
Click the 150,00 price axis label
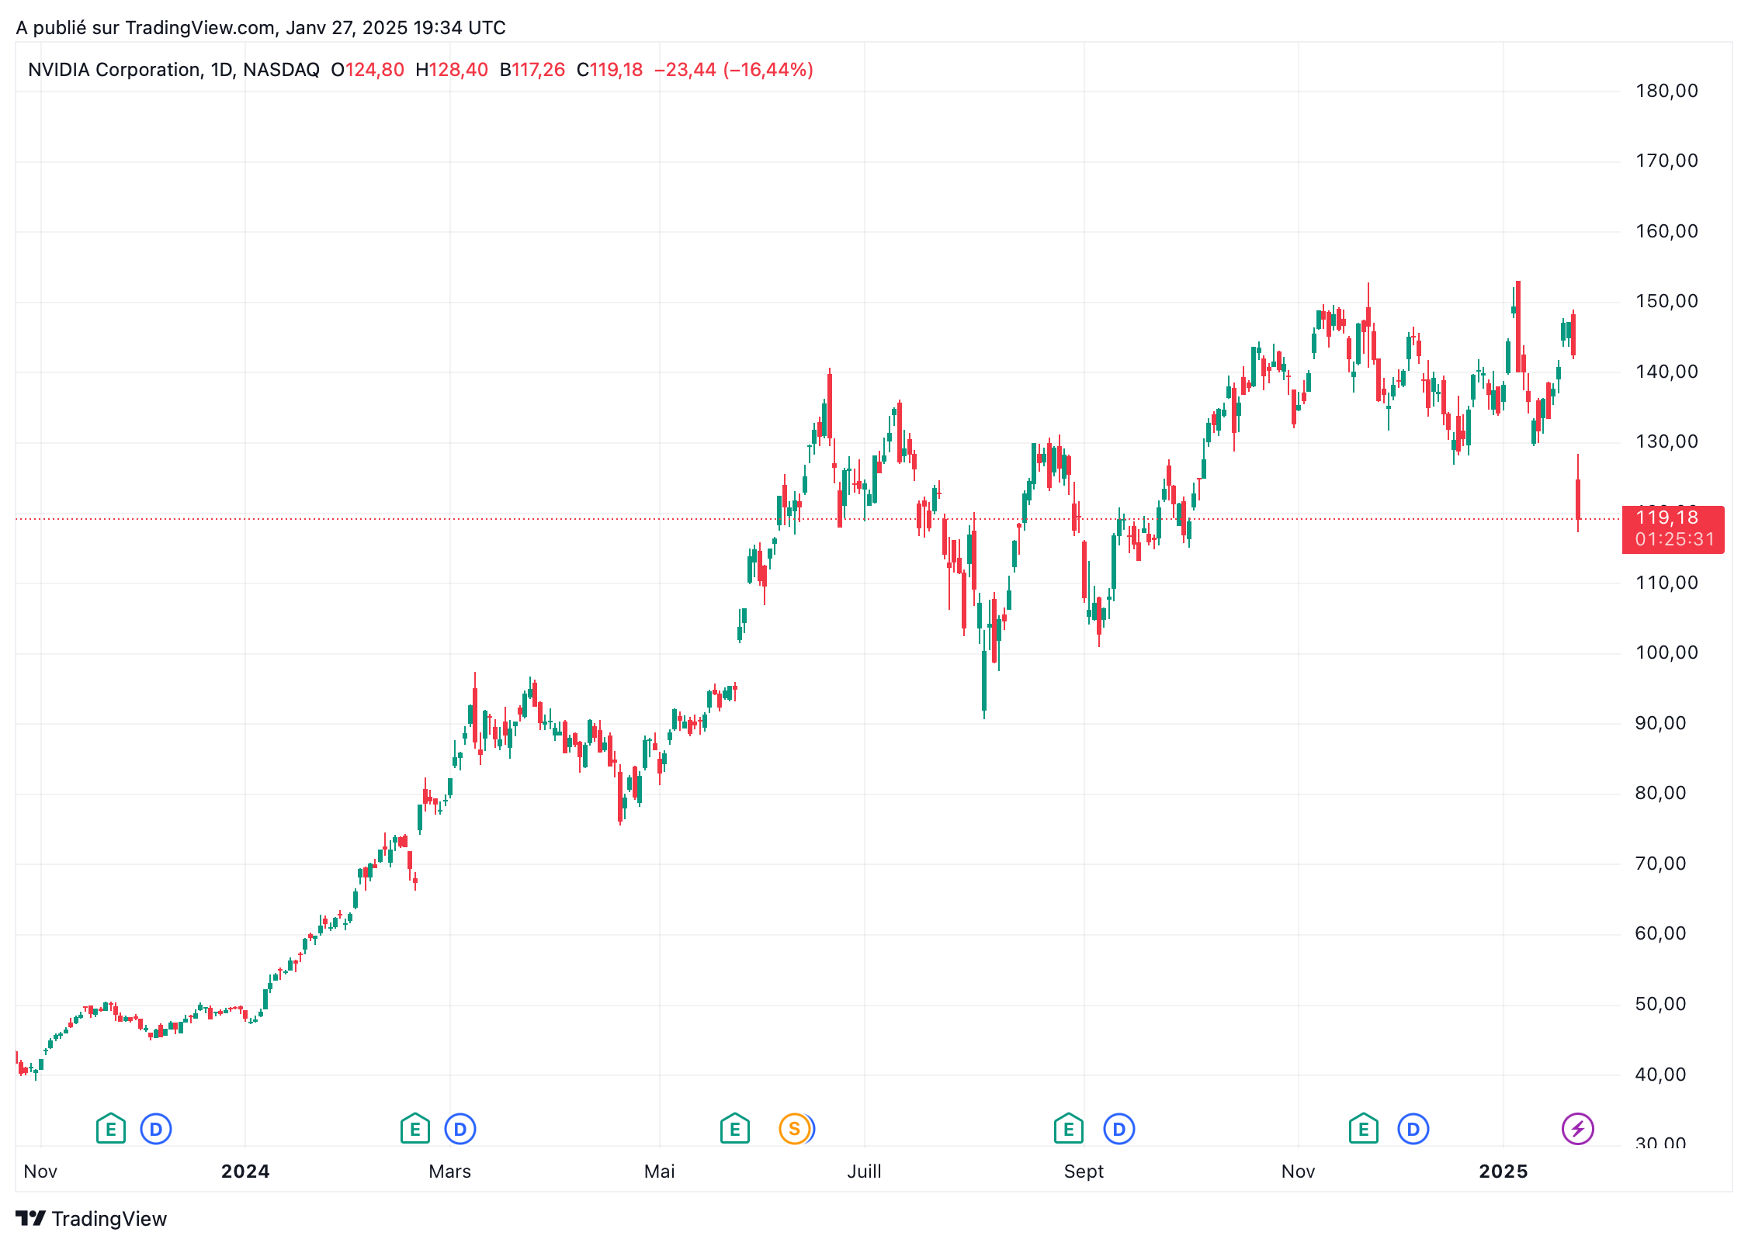[x=1666, y=301]
